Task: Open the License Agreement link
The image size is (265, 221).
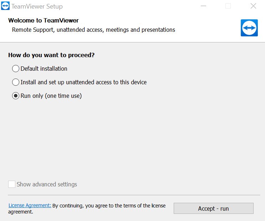Action: pyautogui.click(x=30, y=205)
